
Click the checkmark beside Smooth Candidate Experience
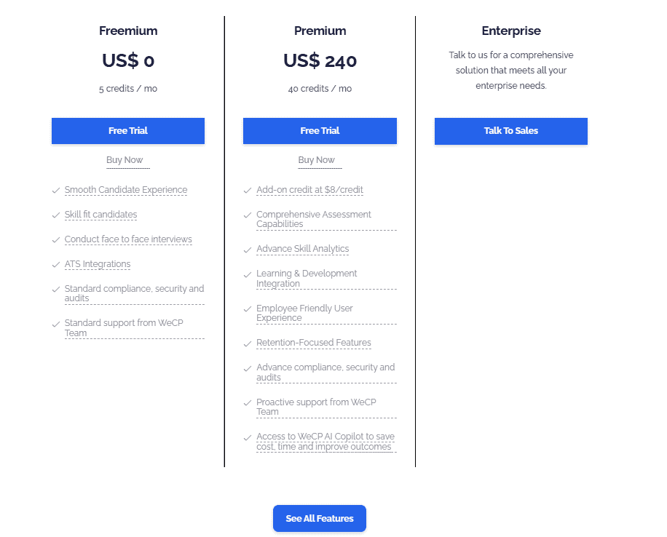point(56,190)
